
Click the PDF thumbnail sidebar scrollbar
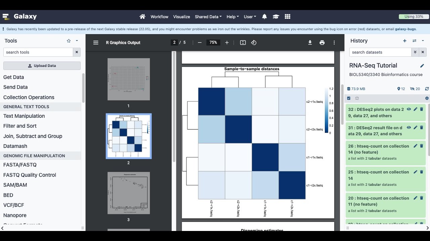point(174,107)
